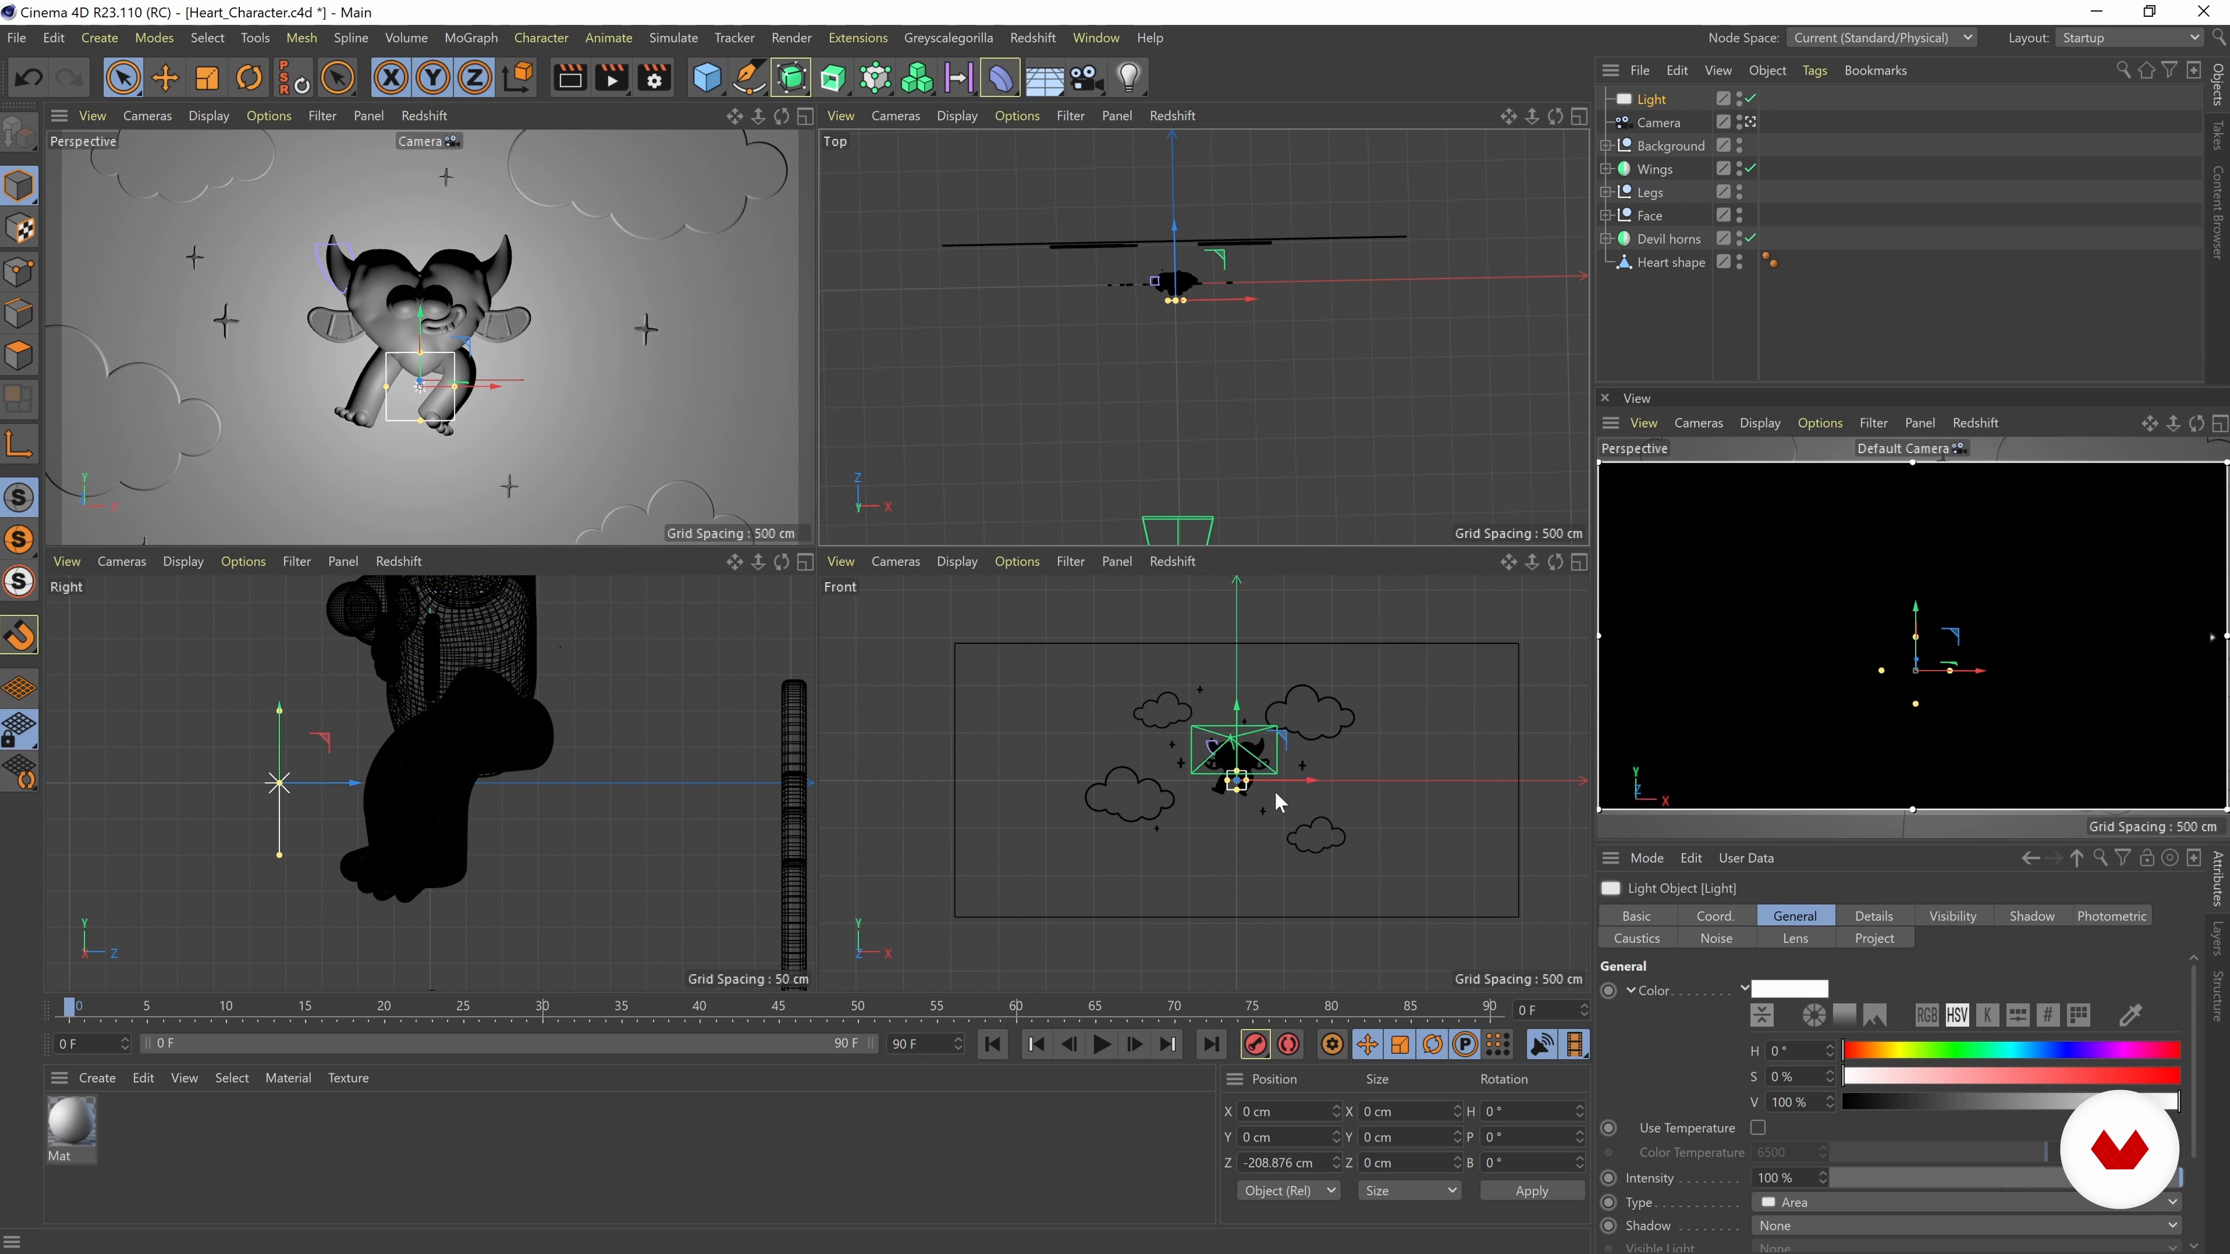Click the Hue rainbow slider

[2010, 1051]
